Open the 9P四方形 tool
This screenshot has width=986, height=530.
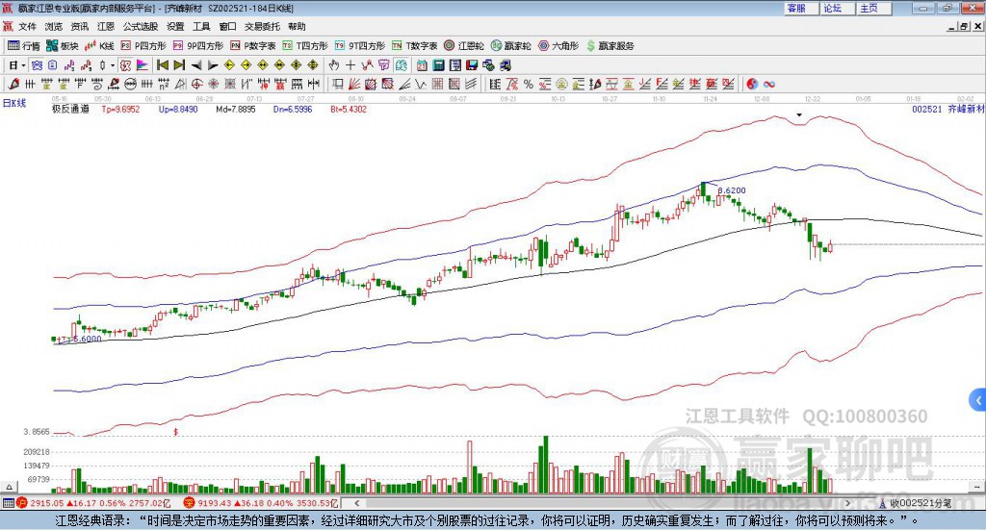[x=198, y=46]
